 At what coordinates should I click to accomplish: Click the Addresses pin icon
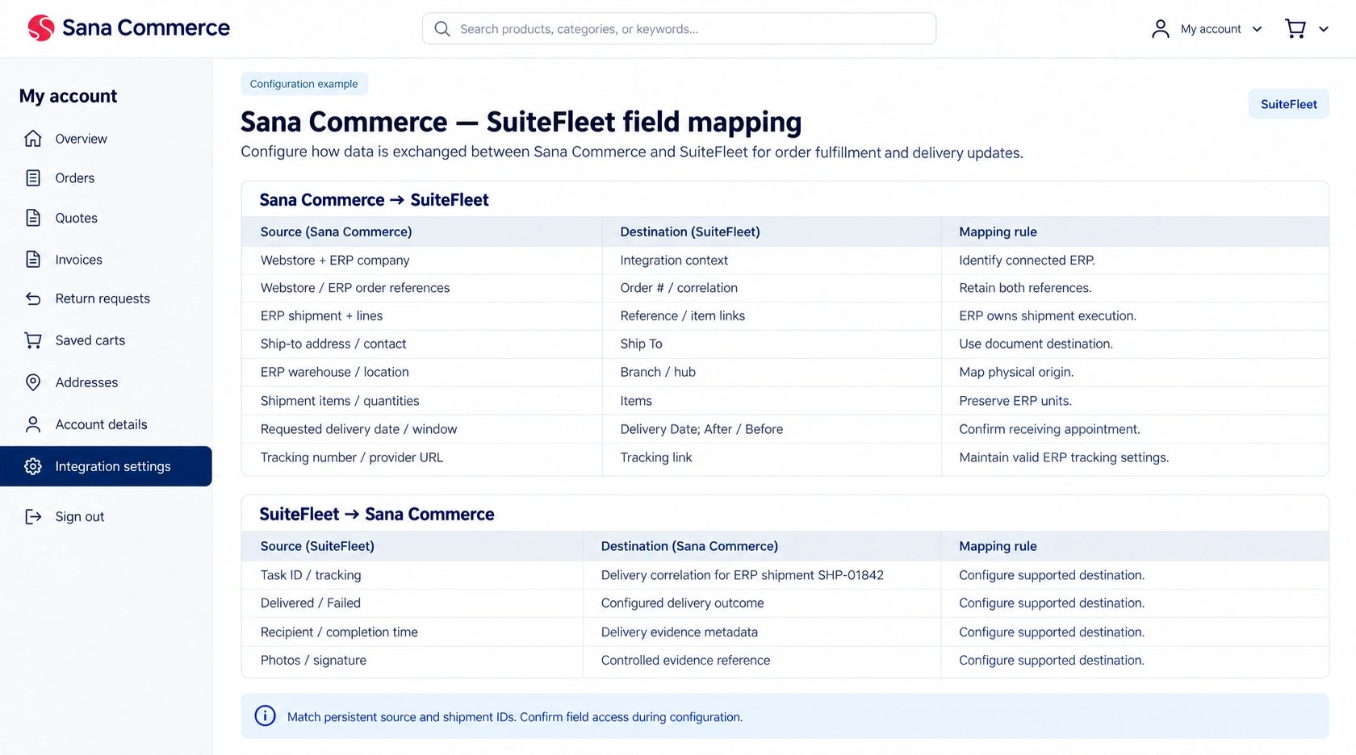33,382
